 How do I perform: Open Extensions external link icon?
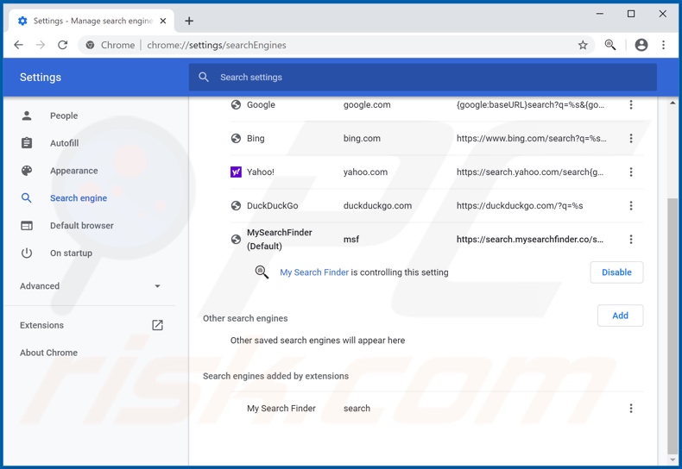157,325
